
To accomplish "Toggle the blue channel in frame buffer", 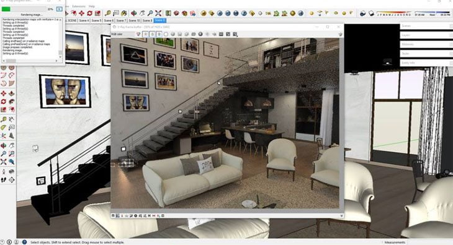I will (x=159, y=34).
